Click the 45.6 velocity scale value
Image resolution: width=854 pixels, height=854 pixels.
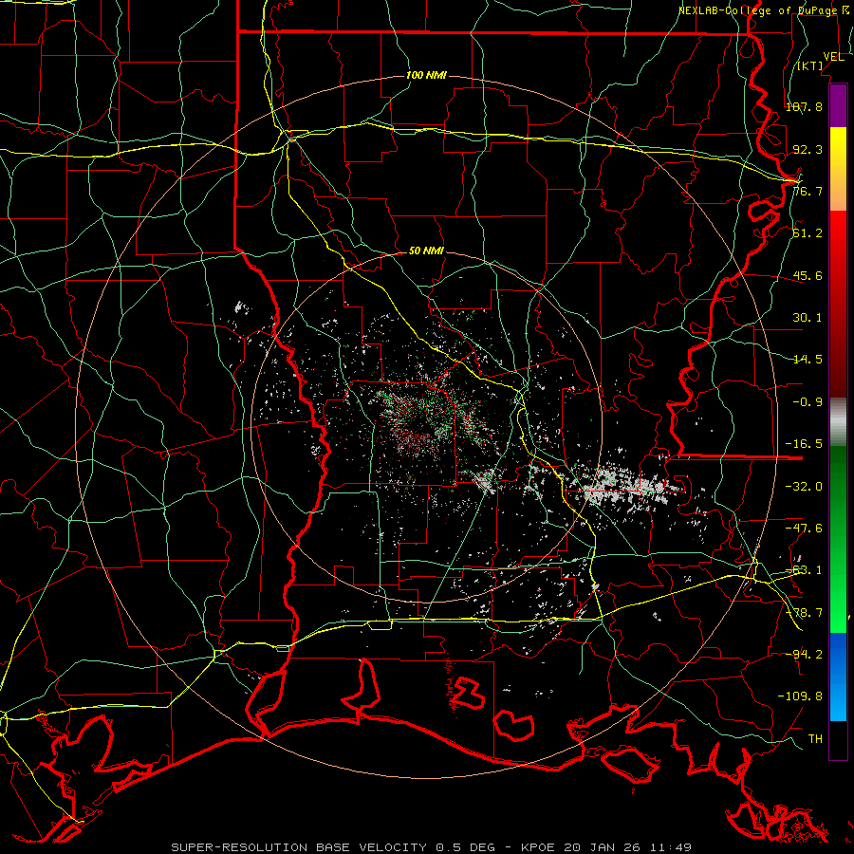808,275
